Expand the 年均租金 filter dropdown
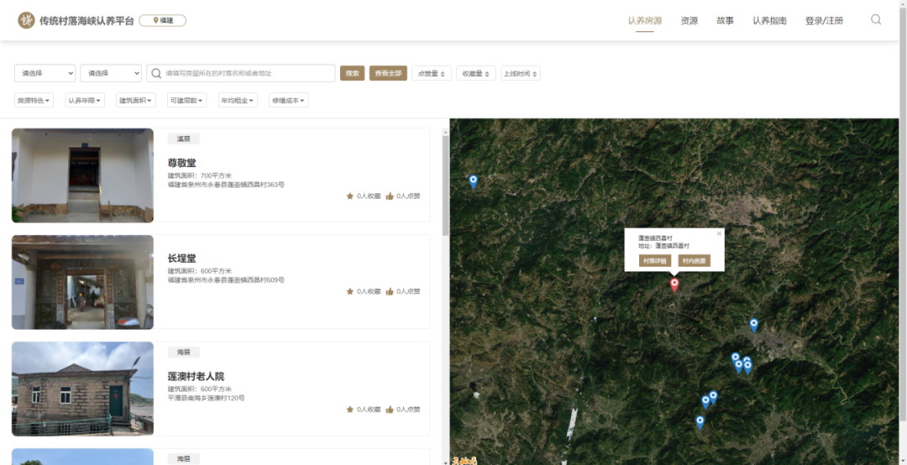The image size is (907, 465). [238, 100]
